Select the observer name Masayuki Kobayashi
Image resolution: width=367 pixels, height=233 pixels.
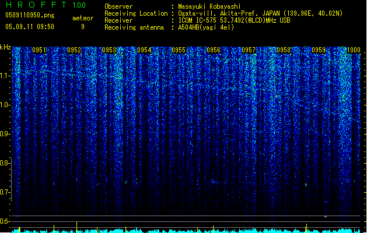pyautogui.click(x=209, y=6)
